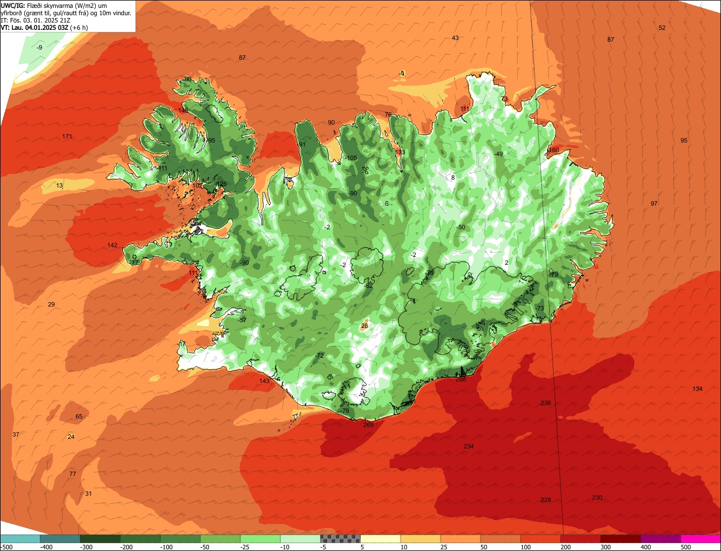Click the legend tick label -500
The width and height of the screenshot is (721, 551).
coord(6,547)
